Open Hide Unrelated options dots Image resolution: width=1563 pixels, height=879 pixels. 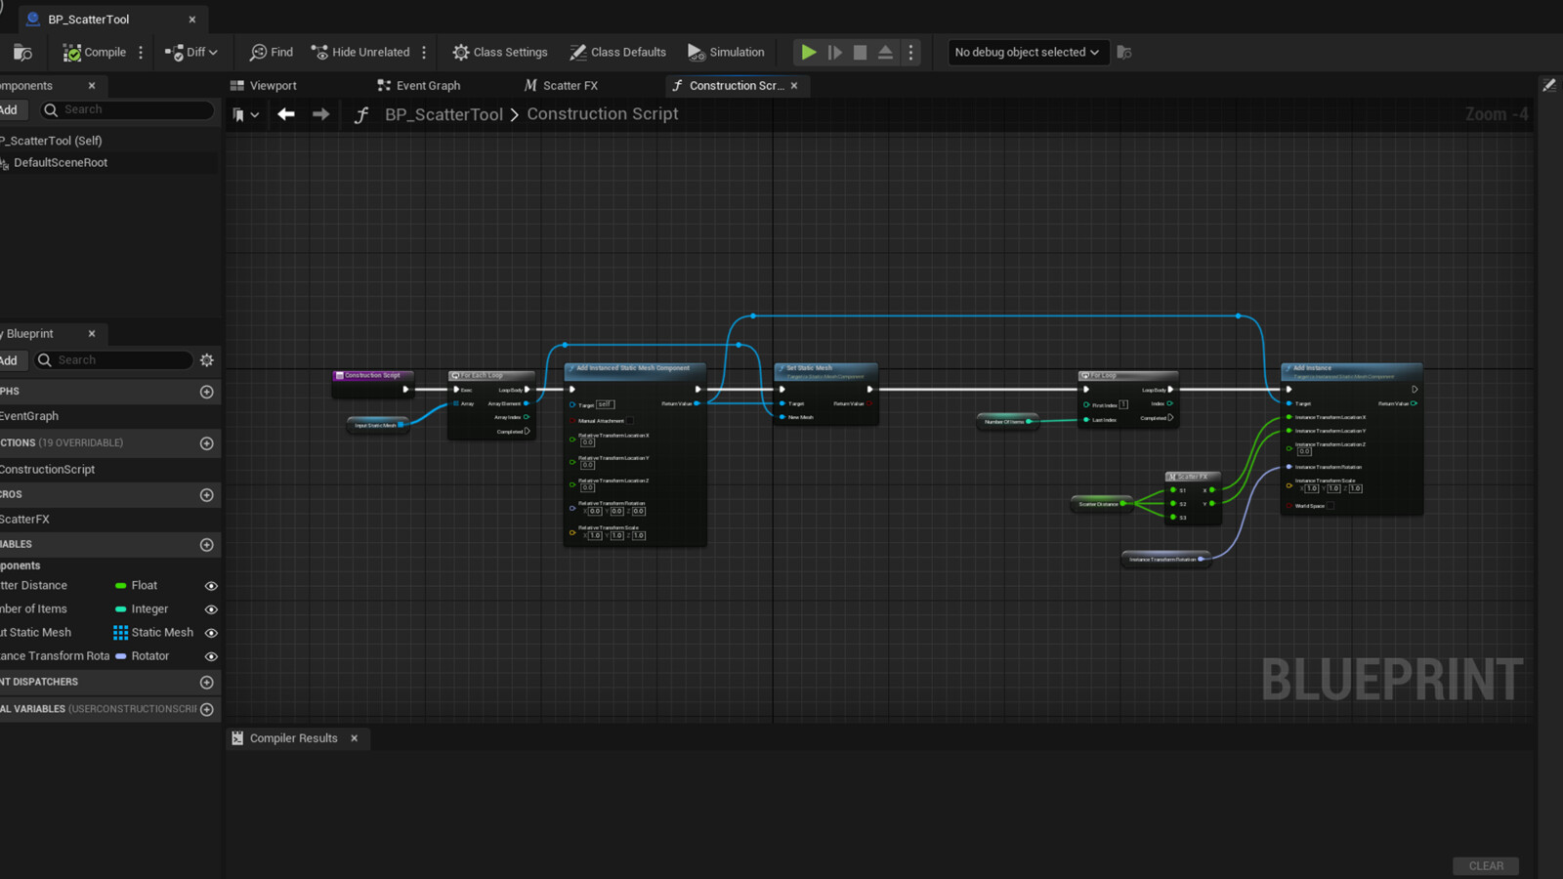pyautogui.click(x=424, y=53)
